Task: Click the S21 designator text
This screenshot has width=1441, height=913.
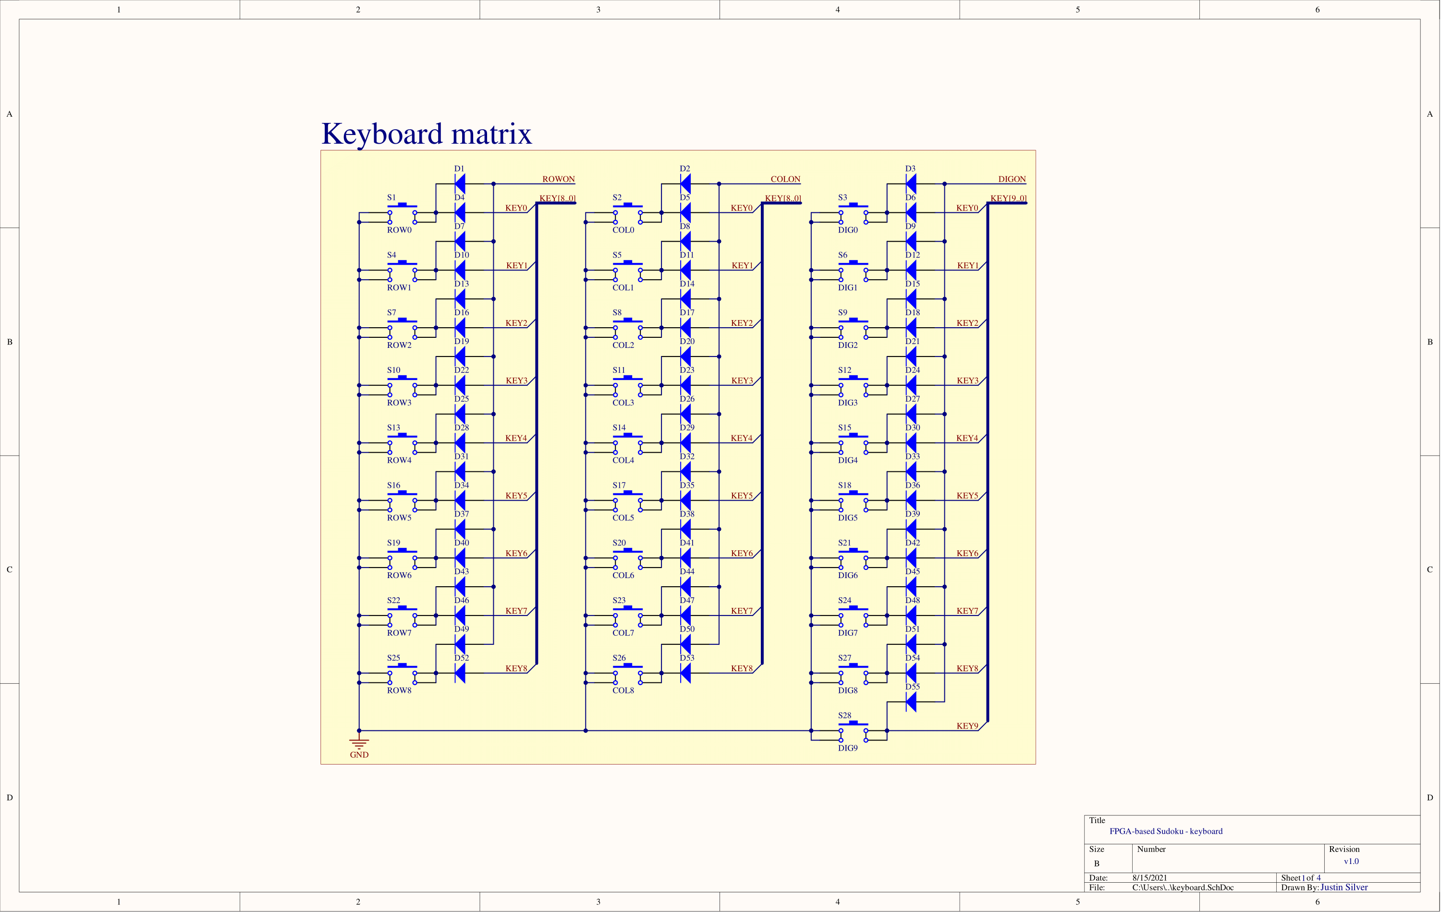Action: (x=844, y=543)
